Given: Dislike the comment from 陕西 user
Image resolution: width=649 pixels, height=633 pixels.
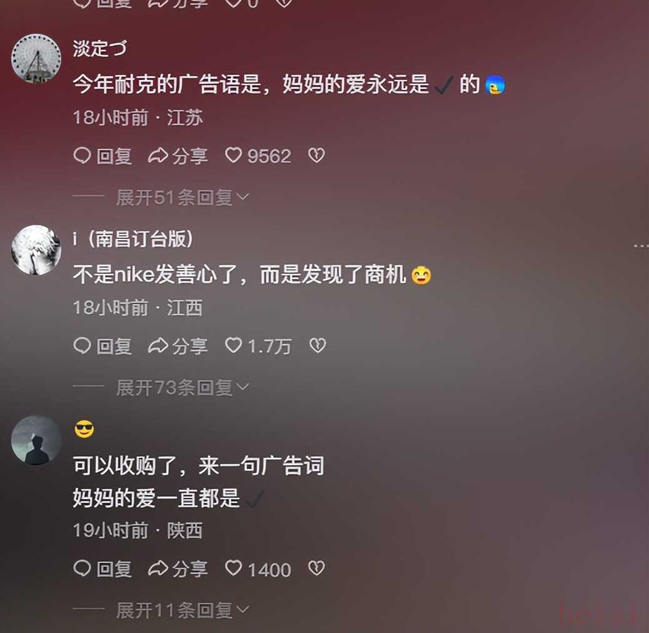Looking at the screenshot, I should tap(316, 569).
